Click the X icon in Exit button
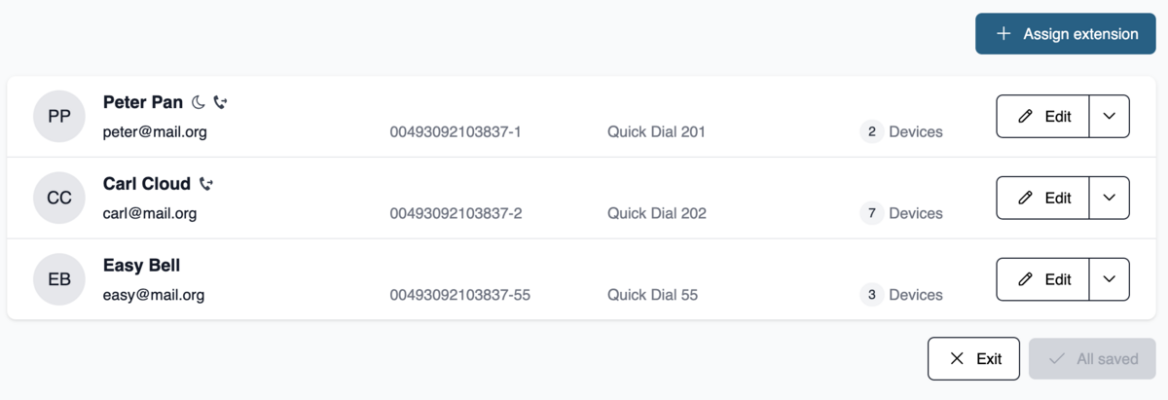Viewport: 1168px width, 400px height. coord(957,359)
